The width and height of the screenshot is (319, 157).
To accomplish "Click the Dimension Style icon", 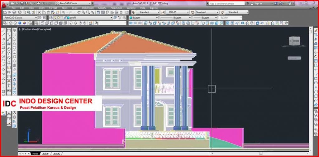I will [x=163, y=12].
